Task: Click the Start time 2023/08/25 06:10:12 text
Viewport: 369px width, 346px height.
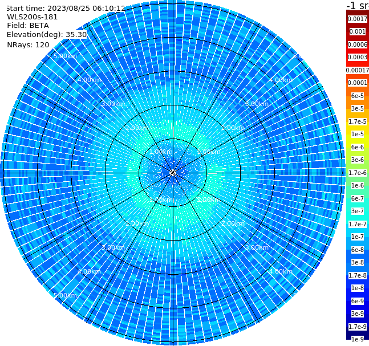Action: tap(66, 9)
